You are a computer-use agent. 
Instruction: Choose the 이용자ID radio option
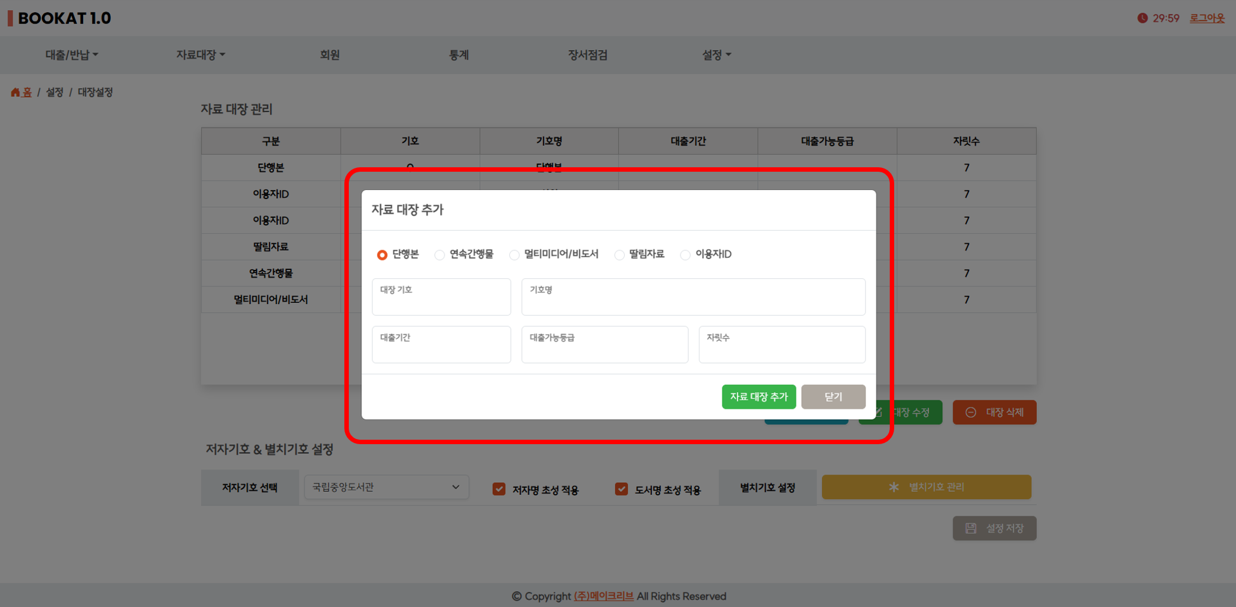(x=685, y=255)
